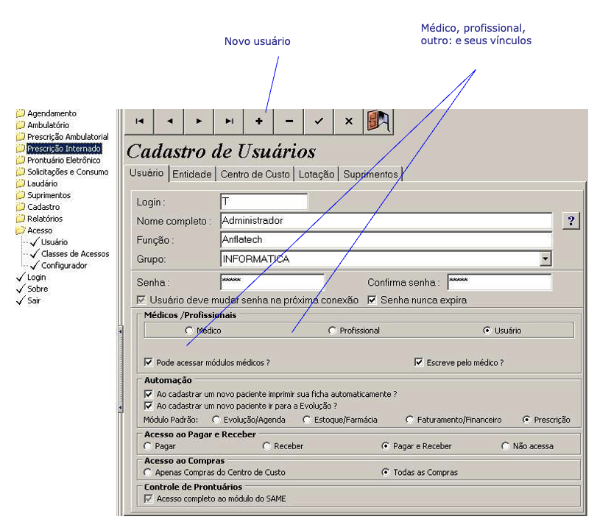Select Pagar access radio
The image size is (597, 525).
pos(147,445)
